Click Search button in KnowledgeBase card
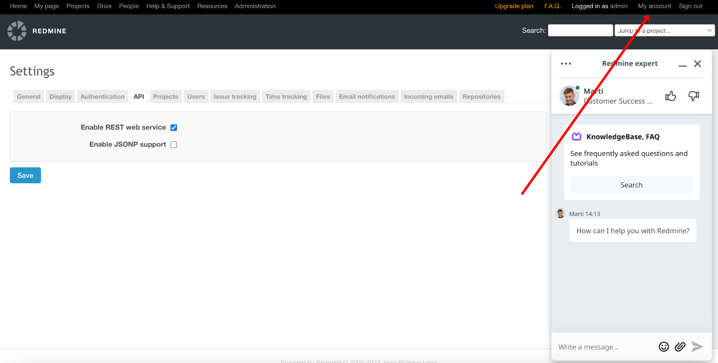The image size is (718, 363). click(x=631, y=185)
